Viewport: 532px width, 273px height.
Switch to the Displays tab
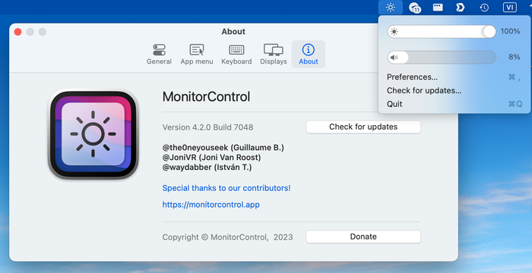point(274,54)
